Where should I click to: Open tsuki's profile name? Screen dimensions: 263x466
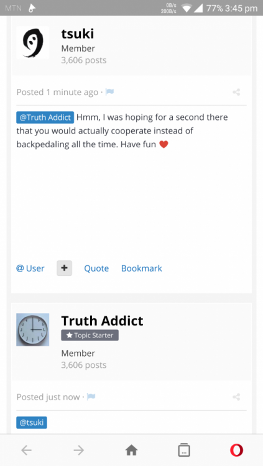coord(78,34)
